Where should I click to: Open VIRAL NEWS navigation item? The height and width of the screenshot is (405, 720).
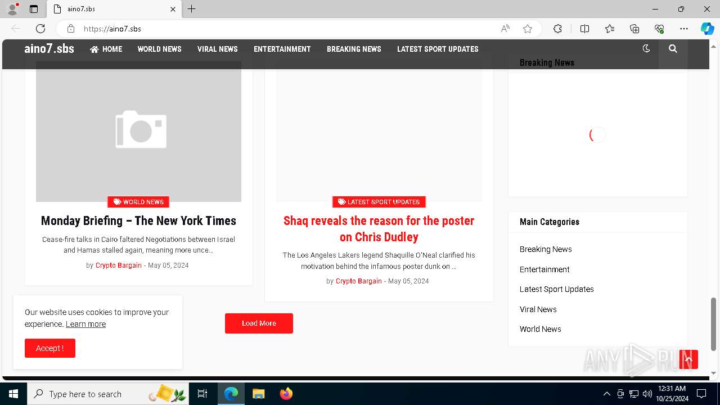coord(218,49)
